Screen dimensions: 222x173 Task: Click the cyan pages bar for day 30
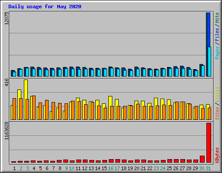203,71
